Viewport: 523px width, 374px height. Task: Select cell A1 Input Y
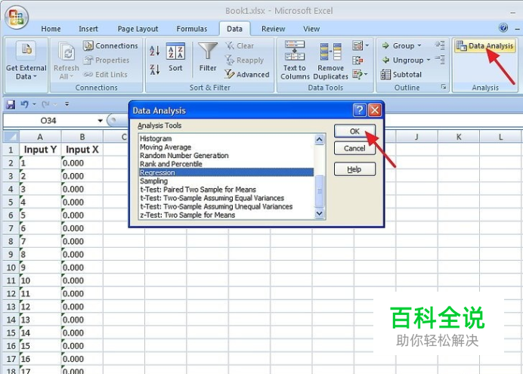[40, 150]
